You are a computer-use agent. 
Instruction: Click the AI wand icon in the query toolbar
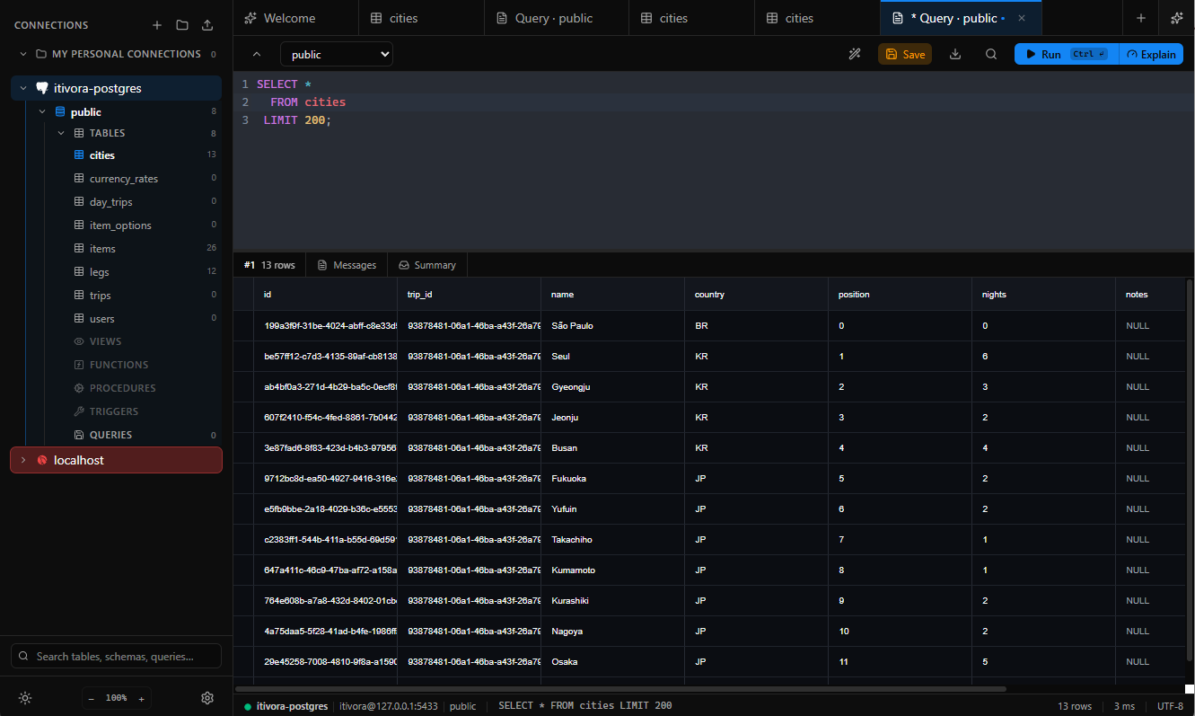click(855, 54)
